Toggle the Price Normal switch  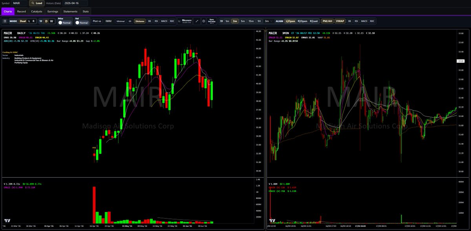[x=64, y=23]
